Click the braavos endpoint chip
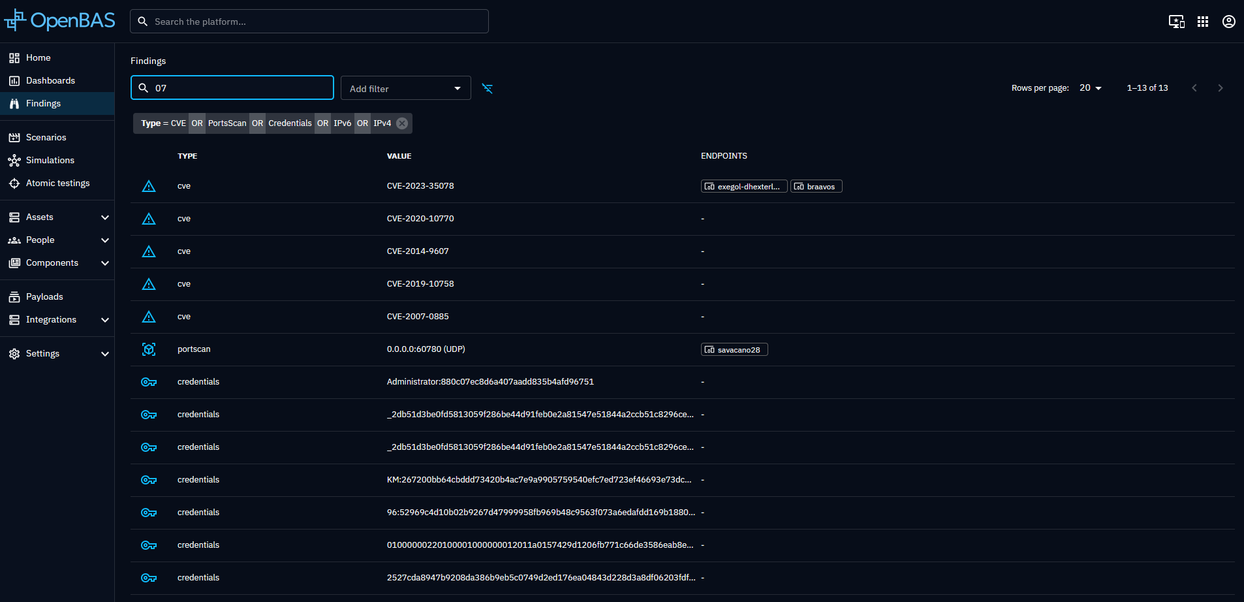The image size is (1244, 602). click(816, 187)
